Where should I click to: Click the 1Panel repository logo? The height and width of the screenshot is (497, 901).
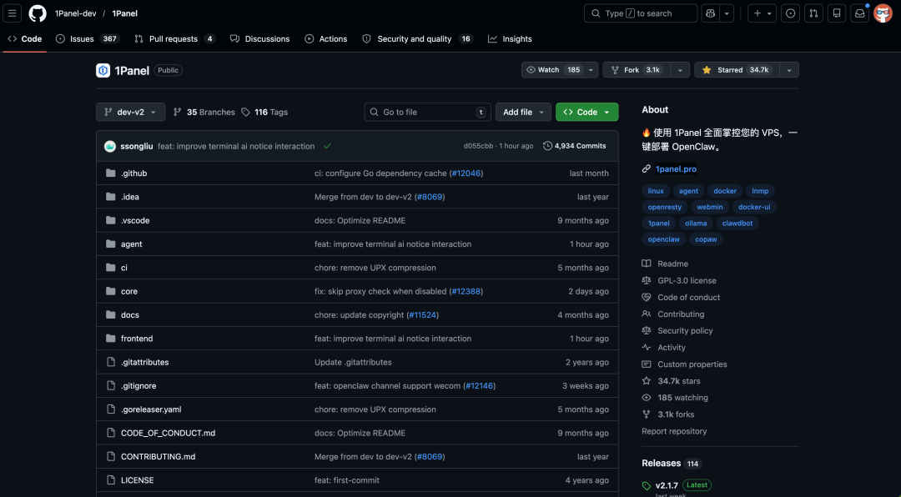pyautogui.click(x=103, y=70)
